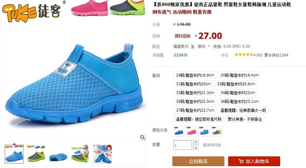The width and height of the screenshot is (306, 168).
Task: Open the 累计评价1284 reviews link
Action: click(x=276, y=55)
